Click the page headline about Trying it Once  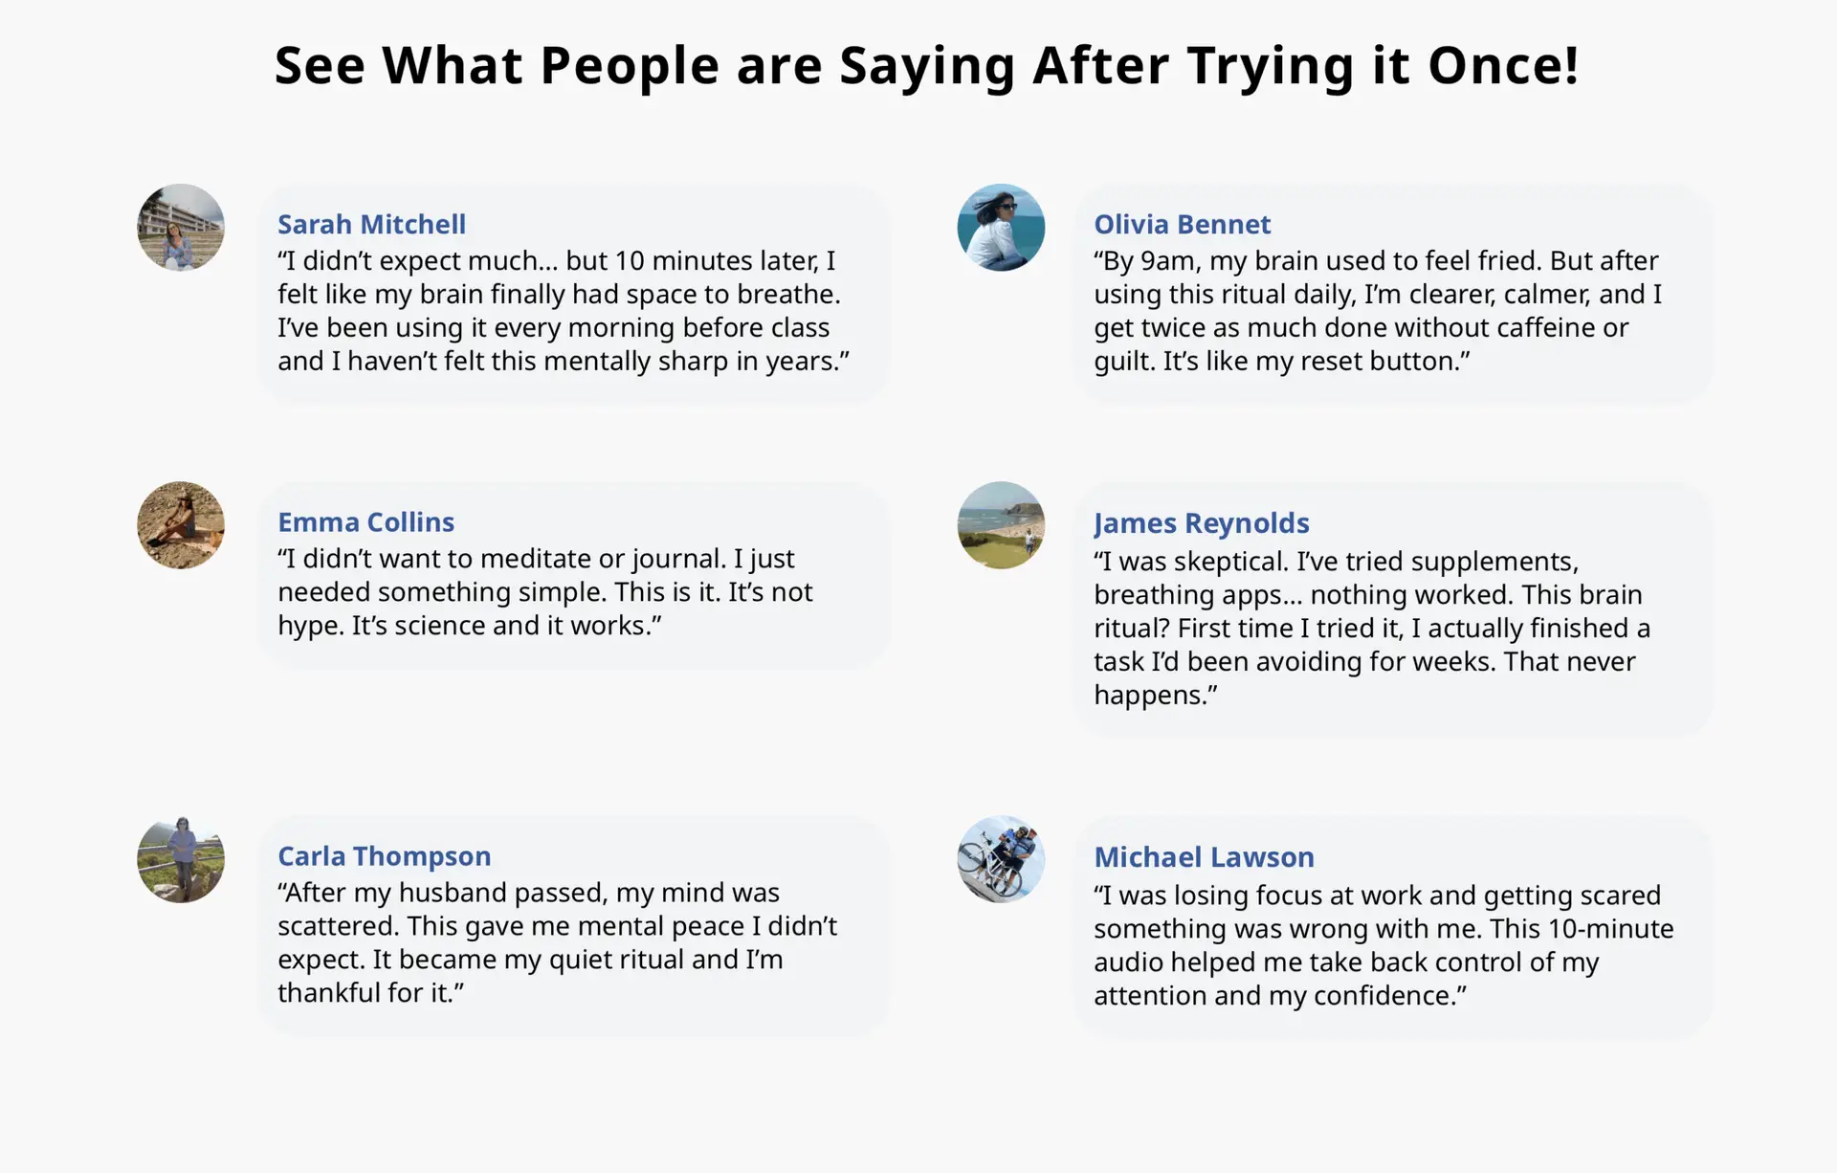[926, 65]
